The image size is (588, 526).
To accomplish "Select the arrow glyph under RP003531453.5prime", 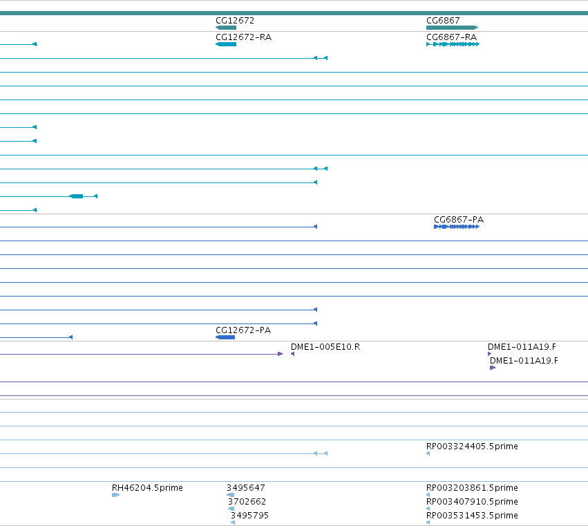I will [x=428, y=523].
